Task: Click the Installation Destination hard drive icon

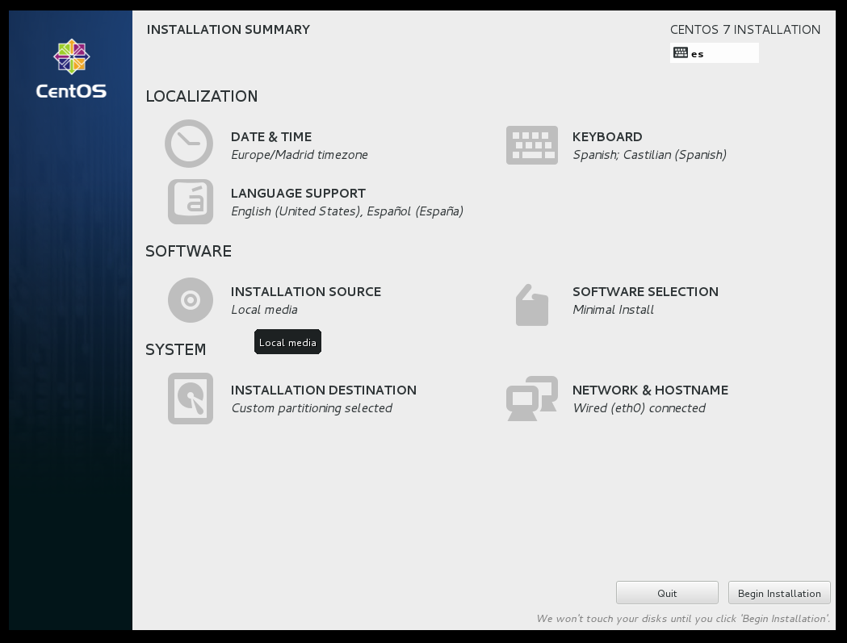Action: (190, 399)
